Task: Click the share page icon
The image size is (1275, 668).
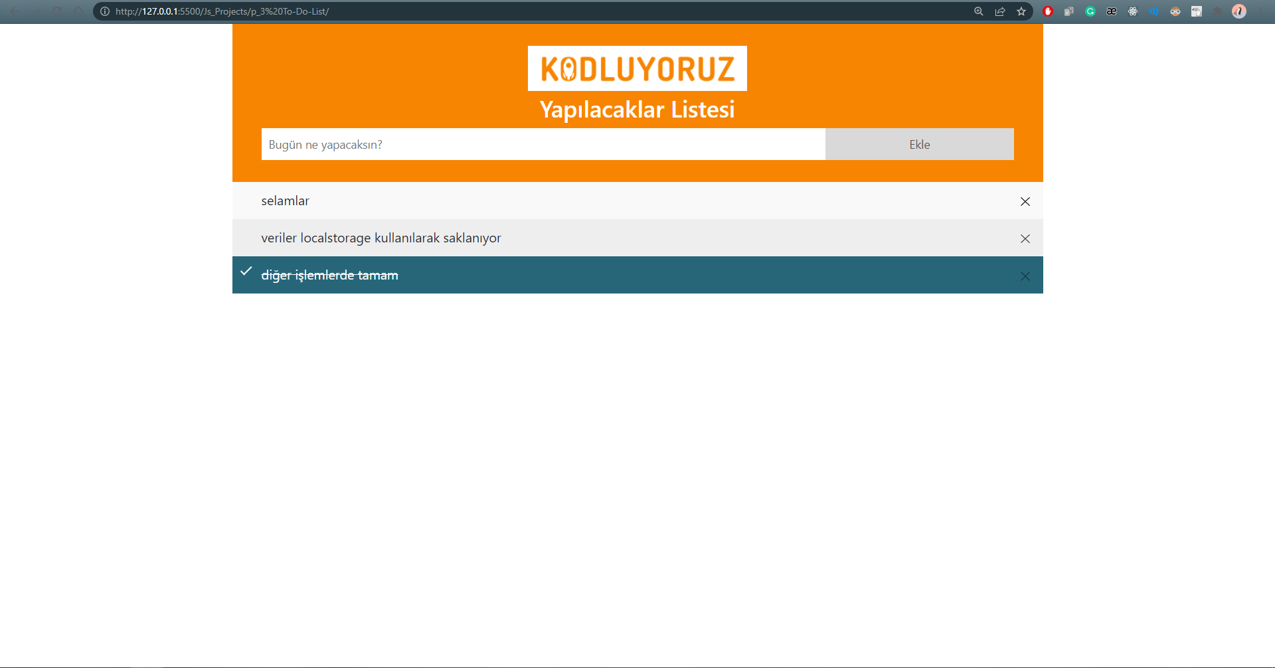Action: [1000, 11]
